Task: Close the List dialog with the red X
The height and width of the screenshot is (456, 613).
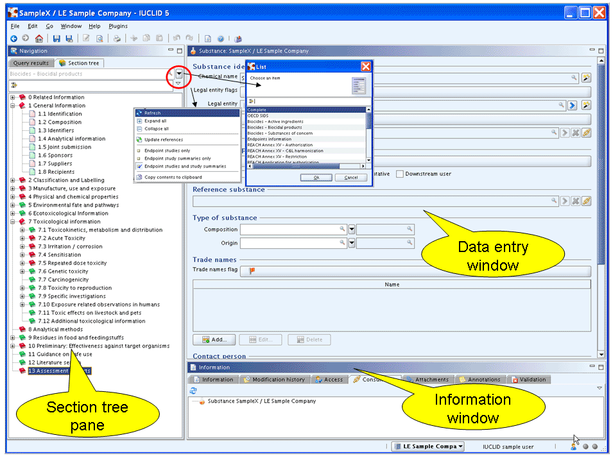Action: (365, 67)
